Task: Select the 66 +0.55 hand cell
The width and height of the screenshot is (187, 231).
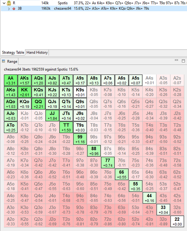Action: pos(122,175)
